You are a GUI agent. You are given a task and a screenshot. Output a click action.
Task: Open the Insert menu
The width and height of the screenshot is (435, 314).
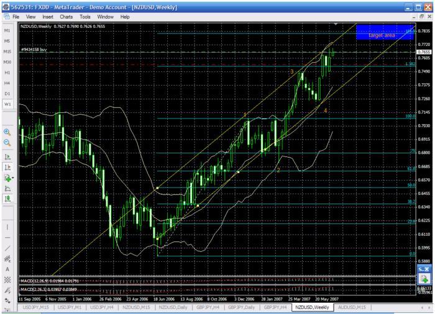tap(48, 17)
